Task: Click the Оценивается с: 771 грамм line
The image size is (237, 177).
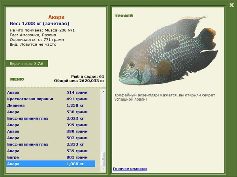Action: (37, 40)
